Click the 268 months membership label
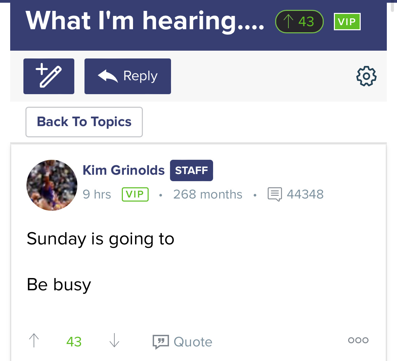This screenshot has width=397, height=361. 208,194
